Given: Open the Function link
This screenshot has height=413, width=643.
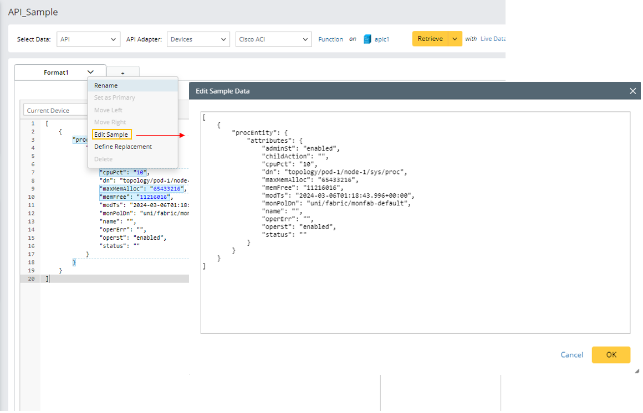Looking at the screenshot, I should [x=330, y=39].
